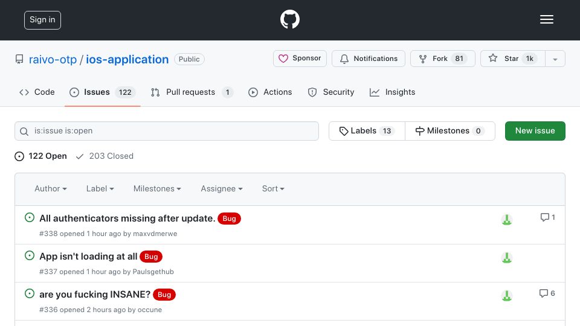This screenshot has height=326, width=580.
Task: Open the hamburger navigation menu
Action: click(546, 19)
